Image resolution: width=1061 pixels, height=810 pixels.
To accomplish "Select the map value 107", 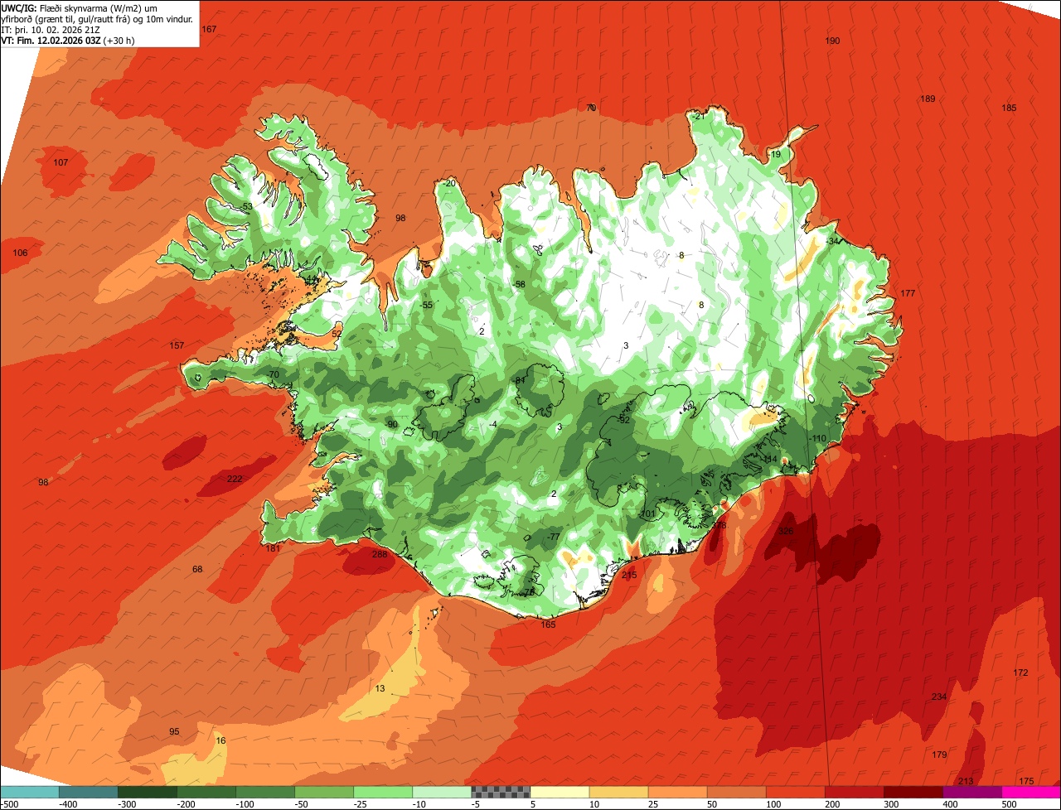I will tap(61, 162).
